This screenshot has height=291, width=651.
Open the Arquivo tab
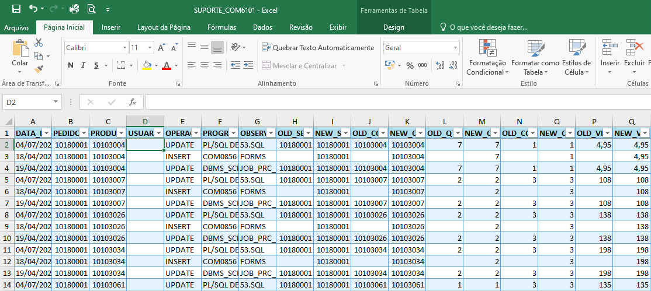point(16,28)
